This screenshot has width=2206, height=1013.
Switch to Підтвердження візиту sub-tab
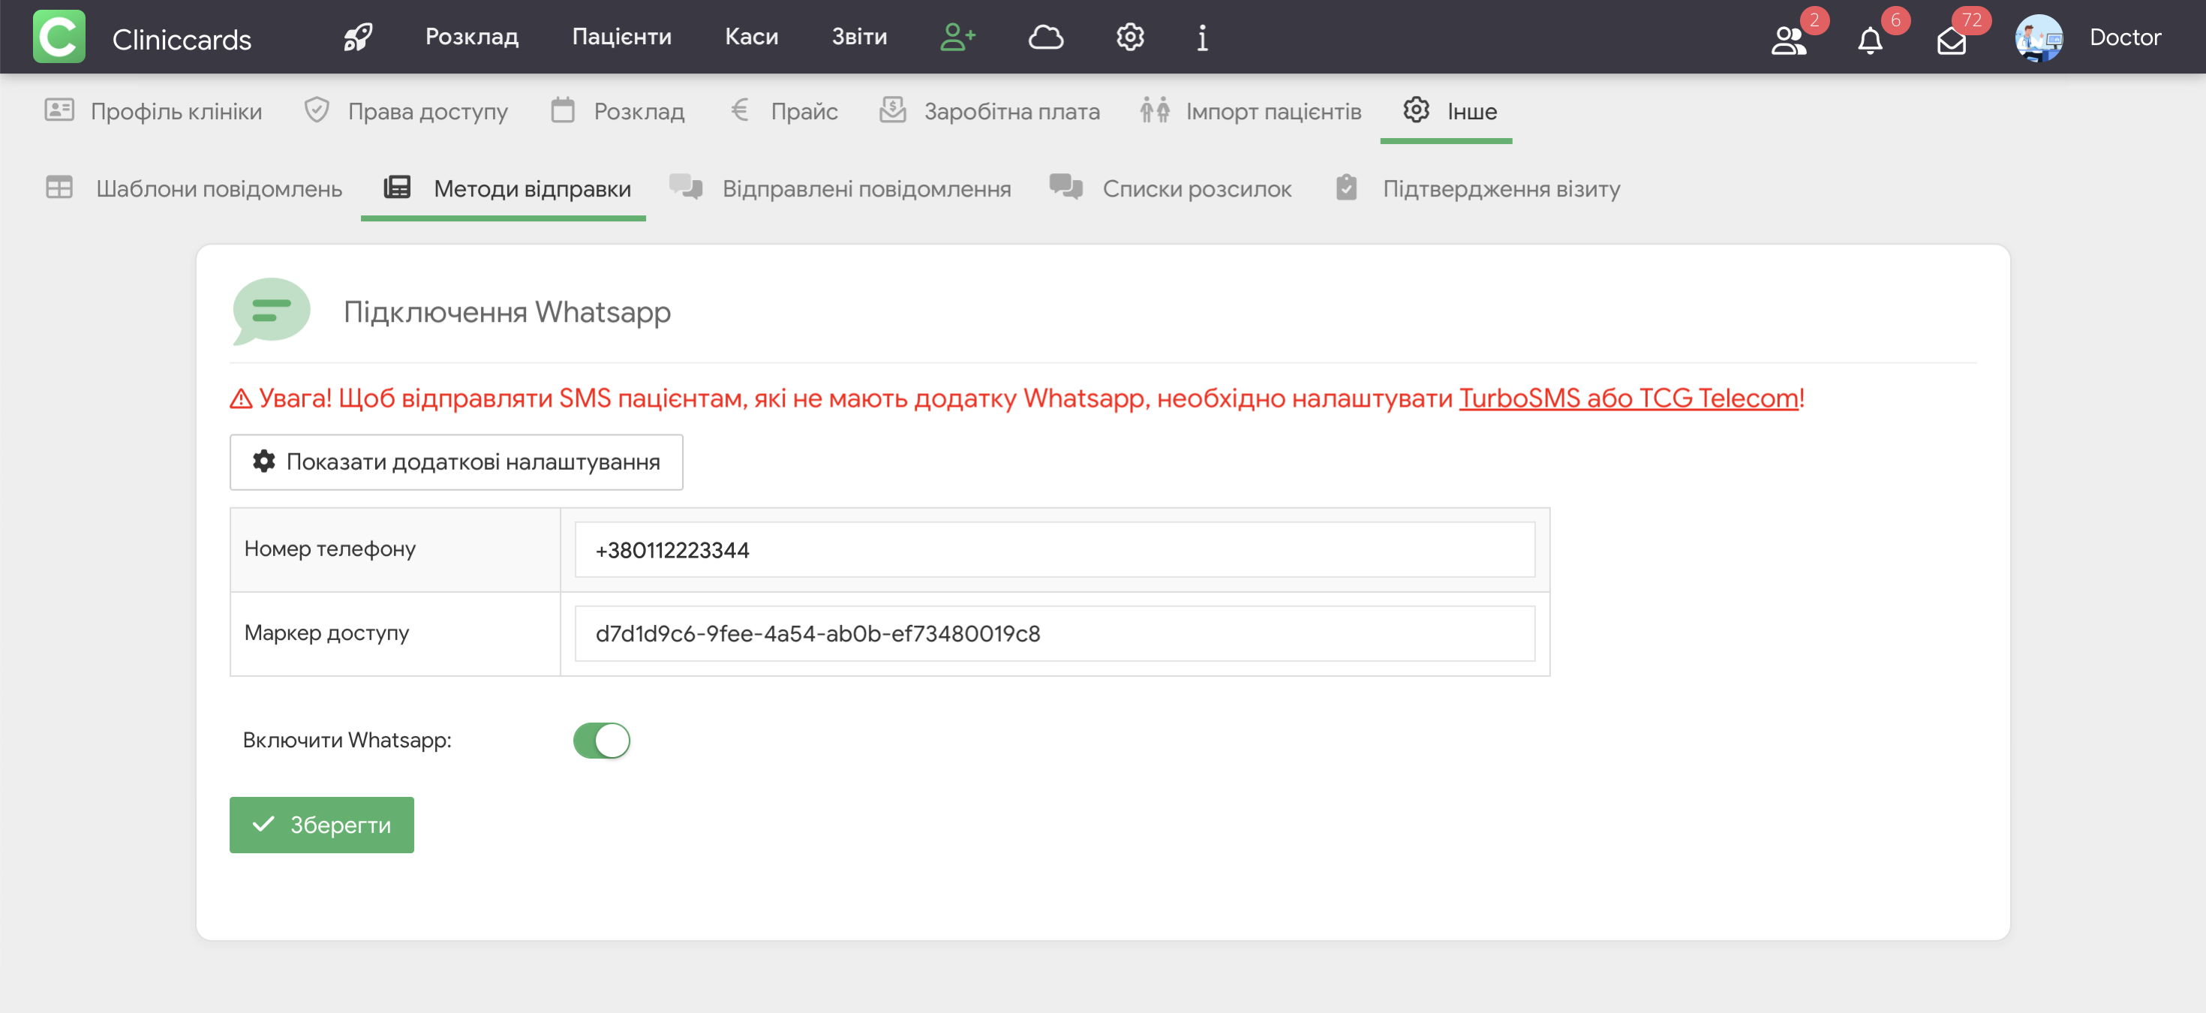click(x=1477, y=188)
